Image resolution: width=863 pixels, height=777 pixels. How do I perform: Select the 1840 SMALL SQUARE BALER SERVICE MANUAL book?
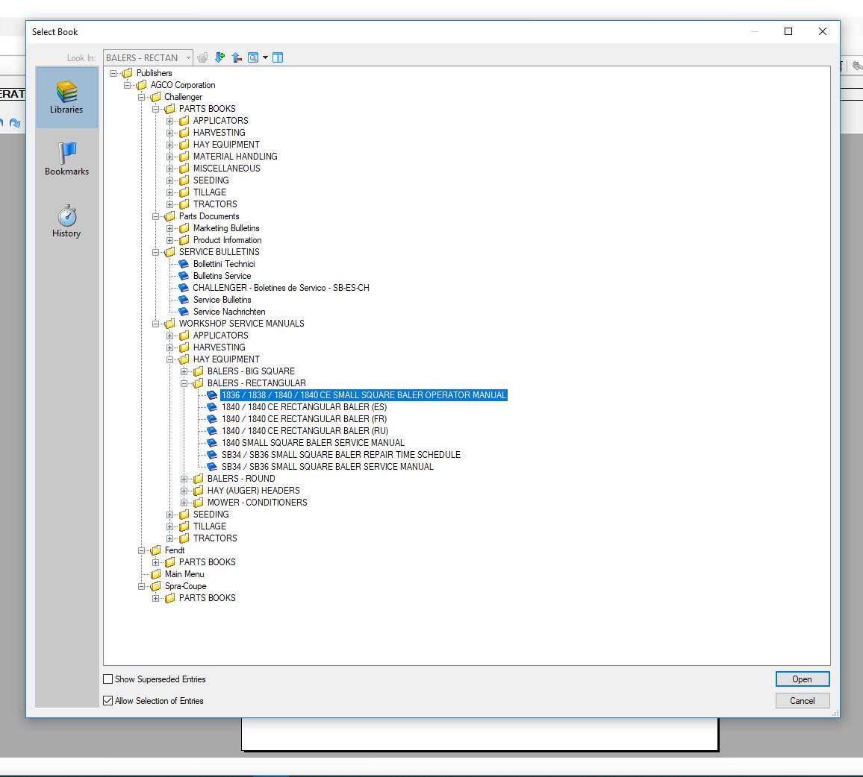point(313,443)
